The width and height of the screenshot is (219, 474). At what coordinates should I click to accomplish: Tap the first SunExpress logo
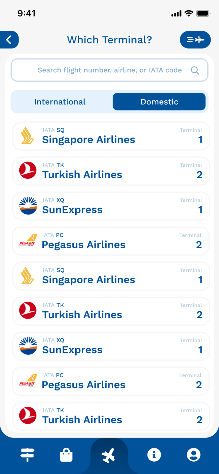[x=28, y=206]
